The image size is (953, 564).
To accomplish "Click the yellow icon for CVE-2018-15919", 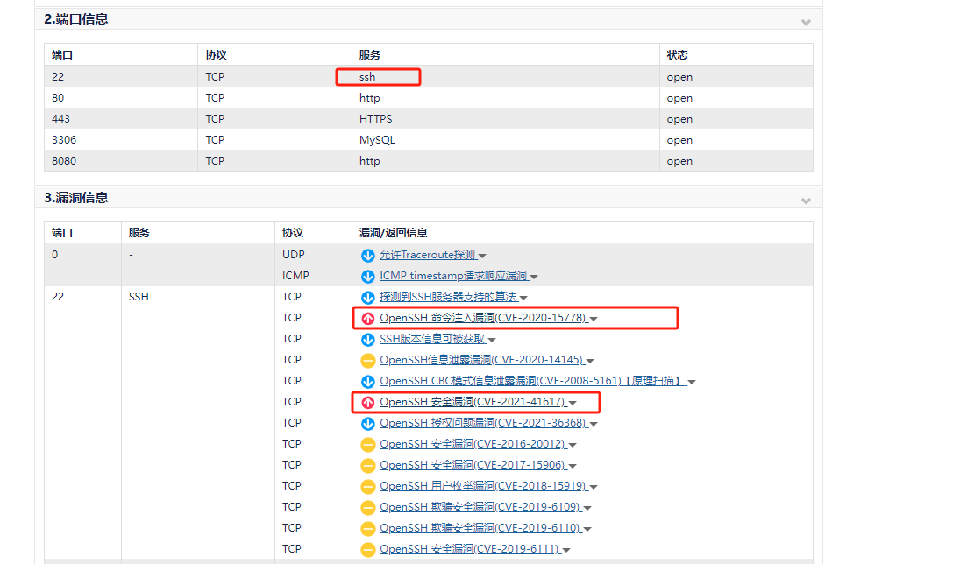I will [367, 487].
